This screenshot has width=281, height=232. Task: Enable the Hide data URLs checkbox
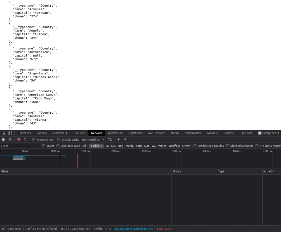58,146
